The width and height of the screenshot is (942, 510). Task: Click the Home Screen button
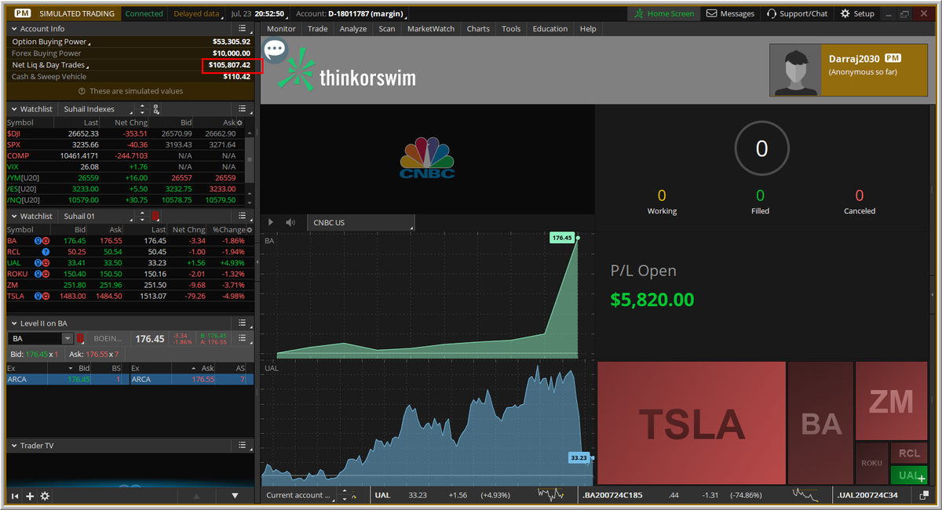[x=664, y=13]
